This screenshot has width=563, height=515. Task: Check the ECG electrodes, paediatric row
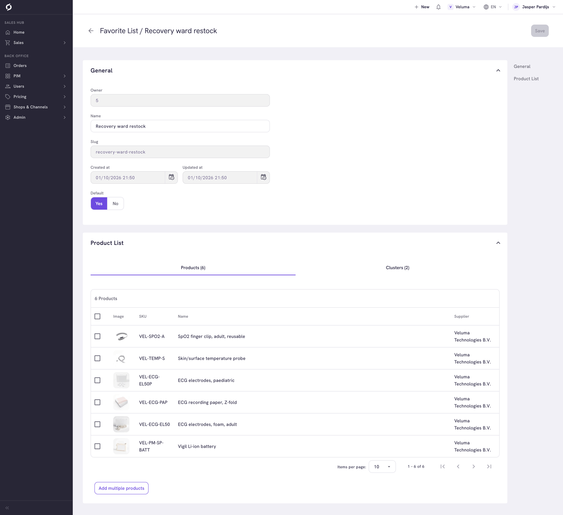coord(97,380)
